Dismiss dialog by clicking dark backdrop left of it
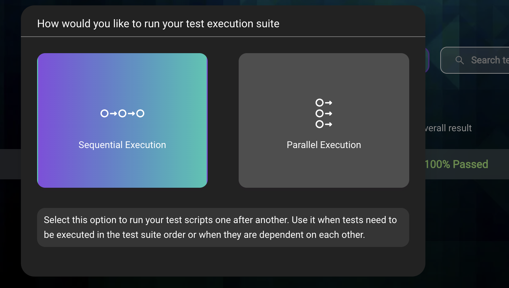 click(x=10, y=101)
